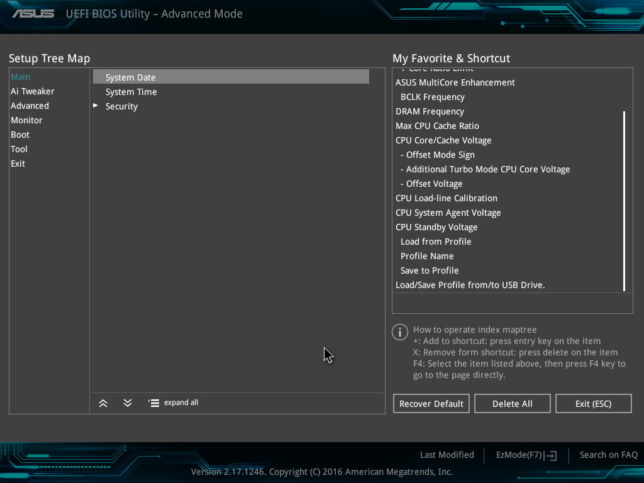This screenshot has width=644, height=483.
Task: Open Search on FAQ
Action: point(608,455)
